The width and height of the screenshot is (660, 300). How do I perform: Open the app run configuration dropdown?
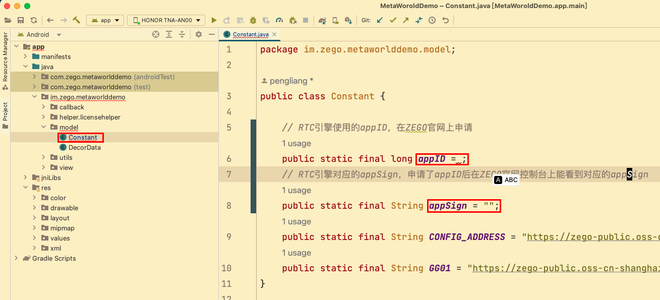105,20
